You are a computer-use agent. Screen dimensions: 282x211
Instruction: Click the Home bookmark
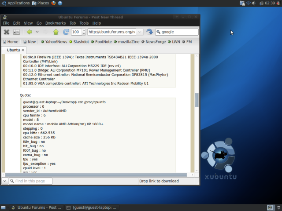coord(11,42)
